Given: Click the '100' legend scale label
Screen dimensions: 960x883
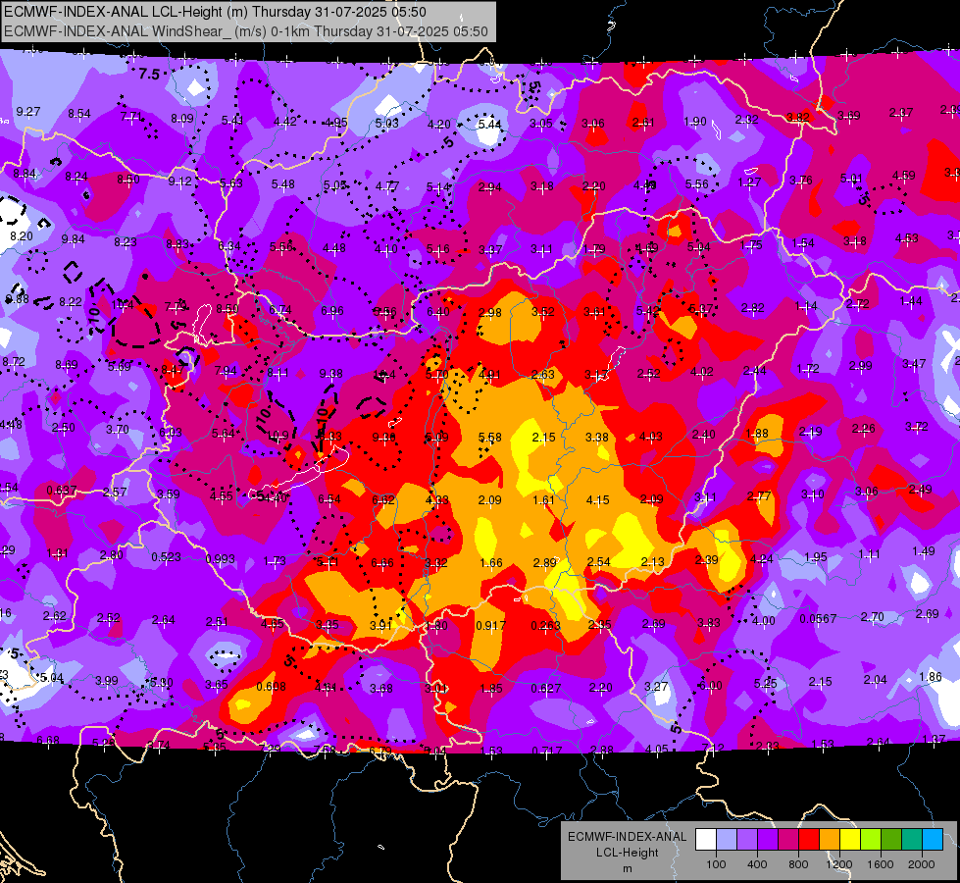Looking at the screenshot, I should [716, 864].
